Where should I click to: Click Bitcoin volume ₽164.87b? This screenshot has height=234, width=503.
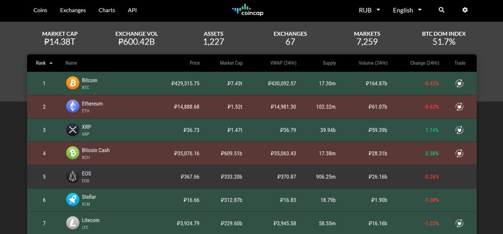376,83
